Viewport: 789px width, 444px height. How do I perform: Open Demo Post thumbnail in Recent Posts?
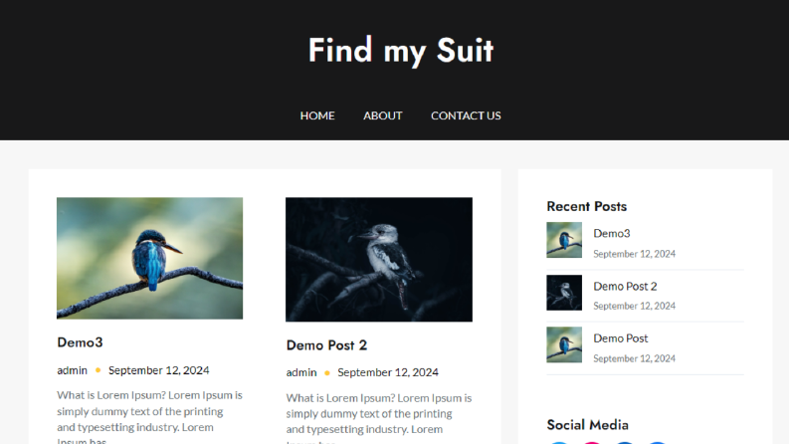coord(564,344)
